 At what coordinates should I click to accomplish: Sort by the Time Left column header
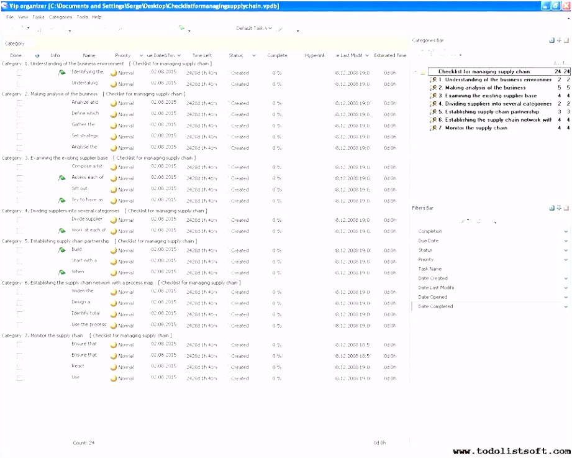(202, 56)
